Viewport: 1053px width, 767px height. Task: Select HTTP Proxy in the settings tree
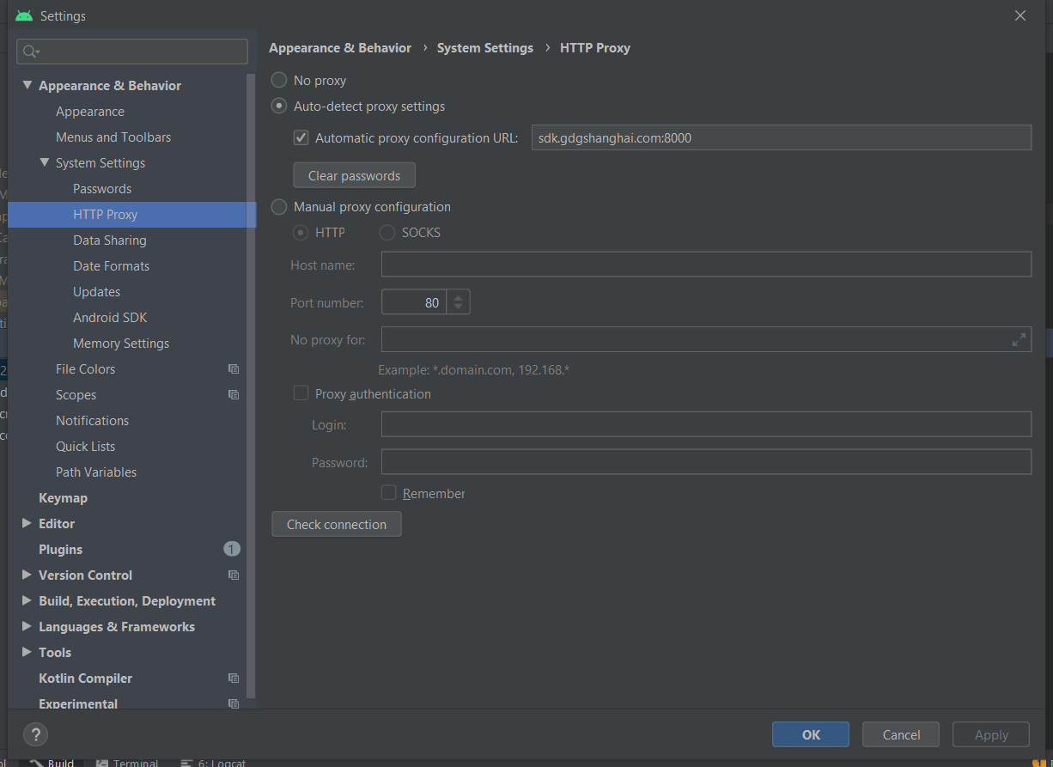pyautogui.click(x=132, y=215)
